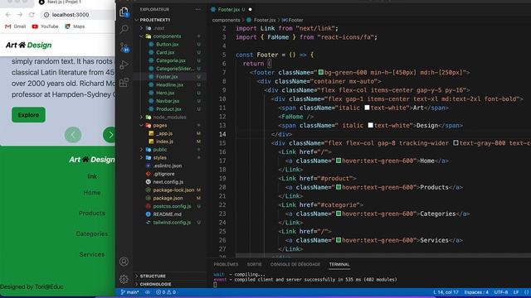Open the Source Control view

pos(124,47)
